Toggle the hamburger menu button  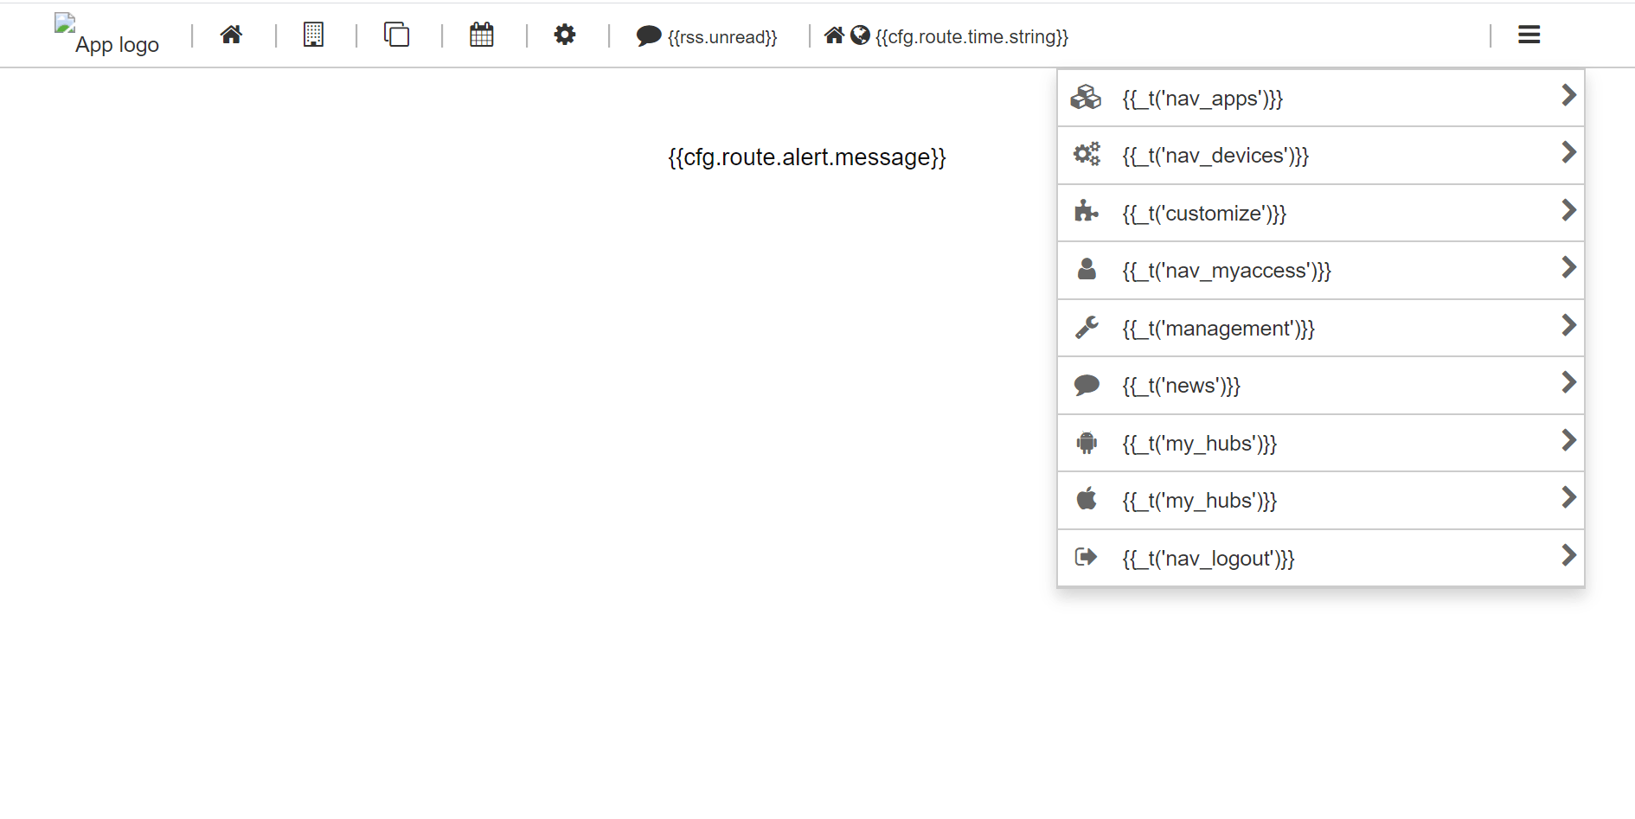(x=1529, y=35)
